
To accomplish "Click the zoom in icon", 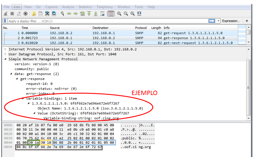I will coord(119,14).
